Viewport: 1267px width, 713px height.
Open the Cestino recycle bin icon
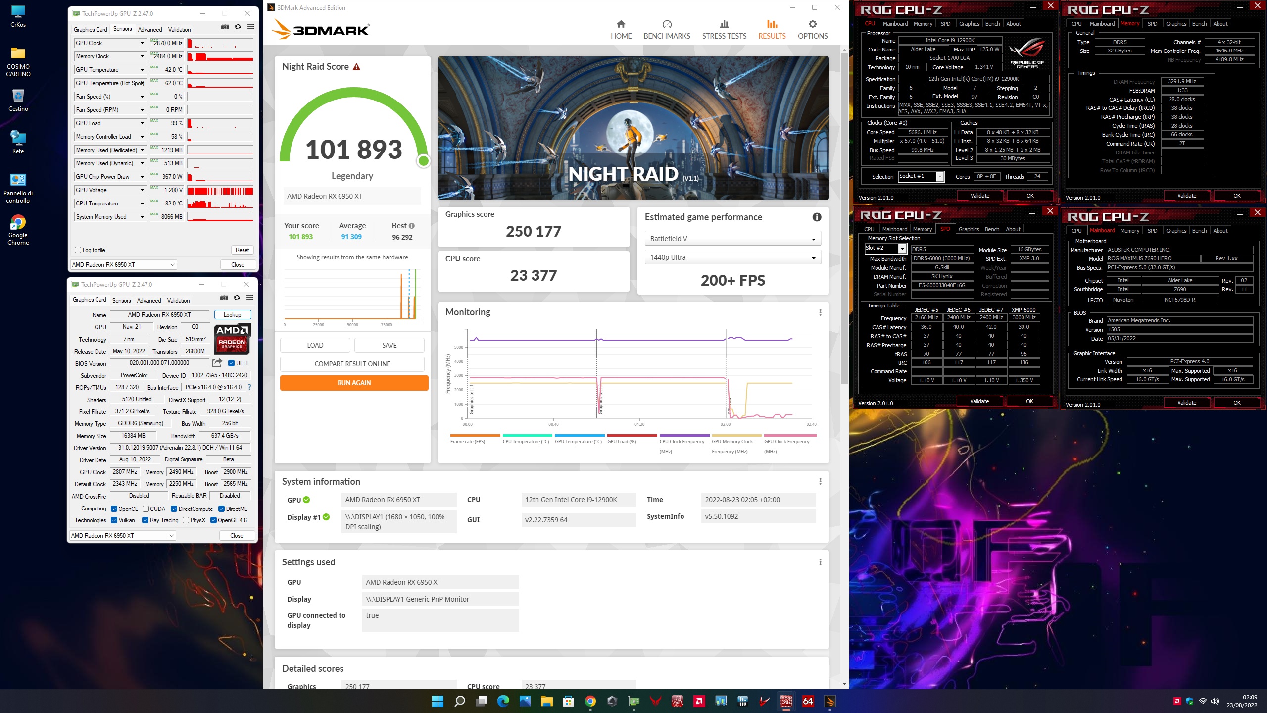pos(18,101)
